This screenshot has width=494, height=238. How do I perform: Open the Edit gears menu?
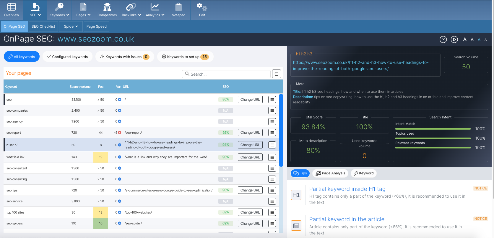click(202, 10)
